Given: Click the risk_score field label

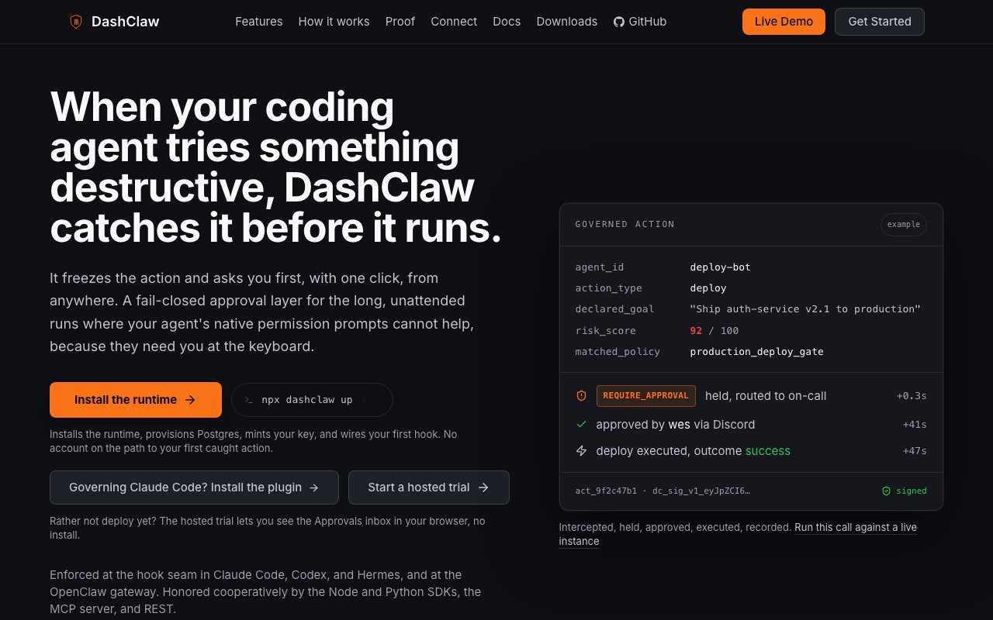Looking at the screenshot, I should coord(606,331).
